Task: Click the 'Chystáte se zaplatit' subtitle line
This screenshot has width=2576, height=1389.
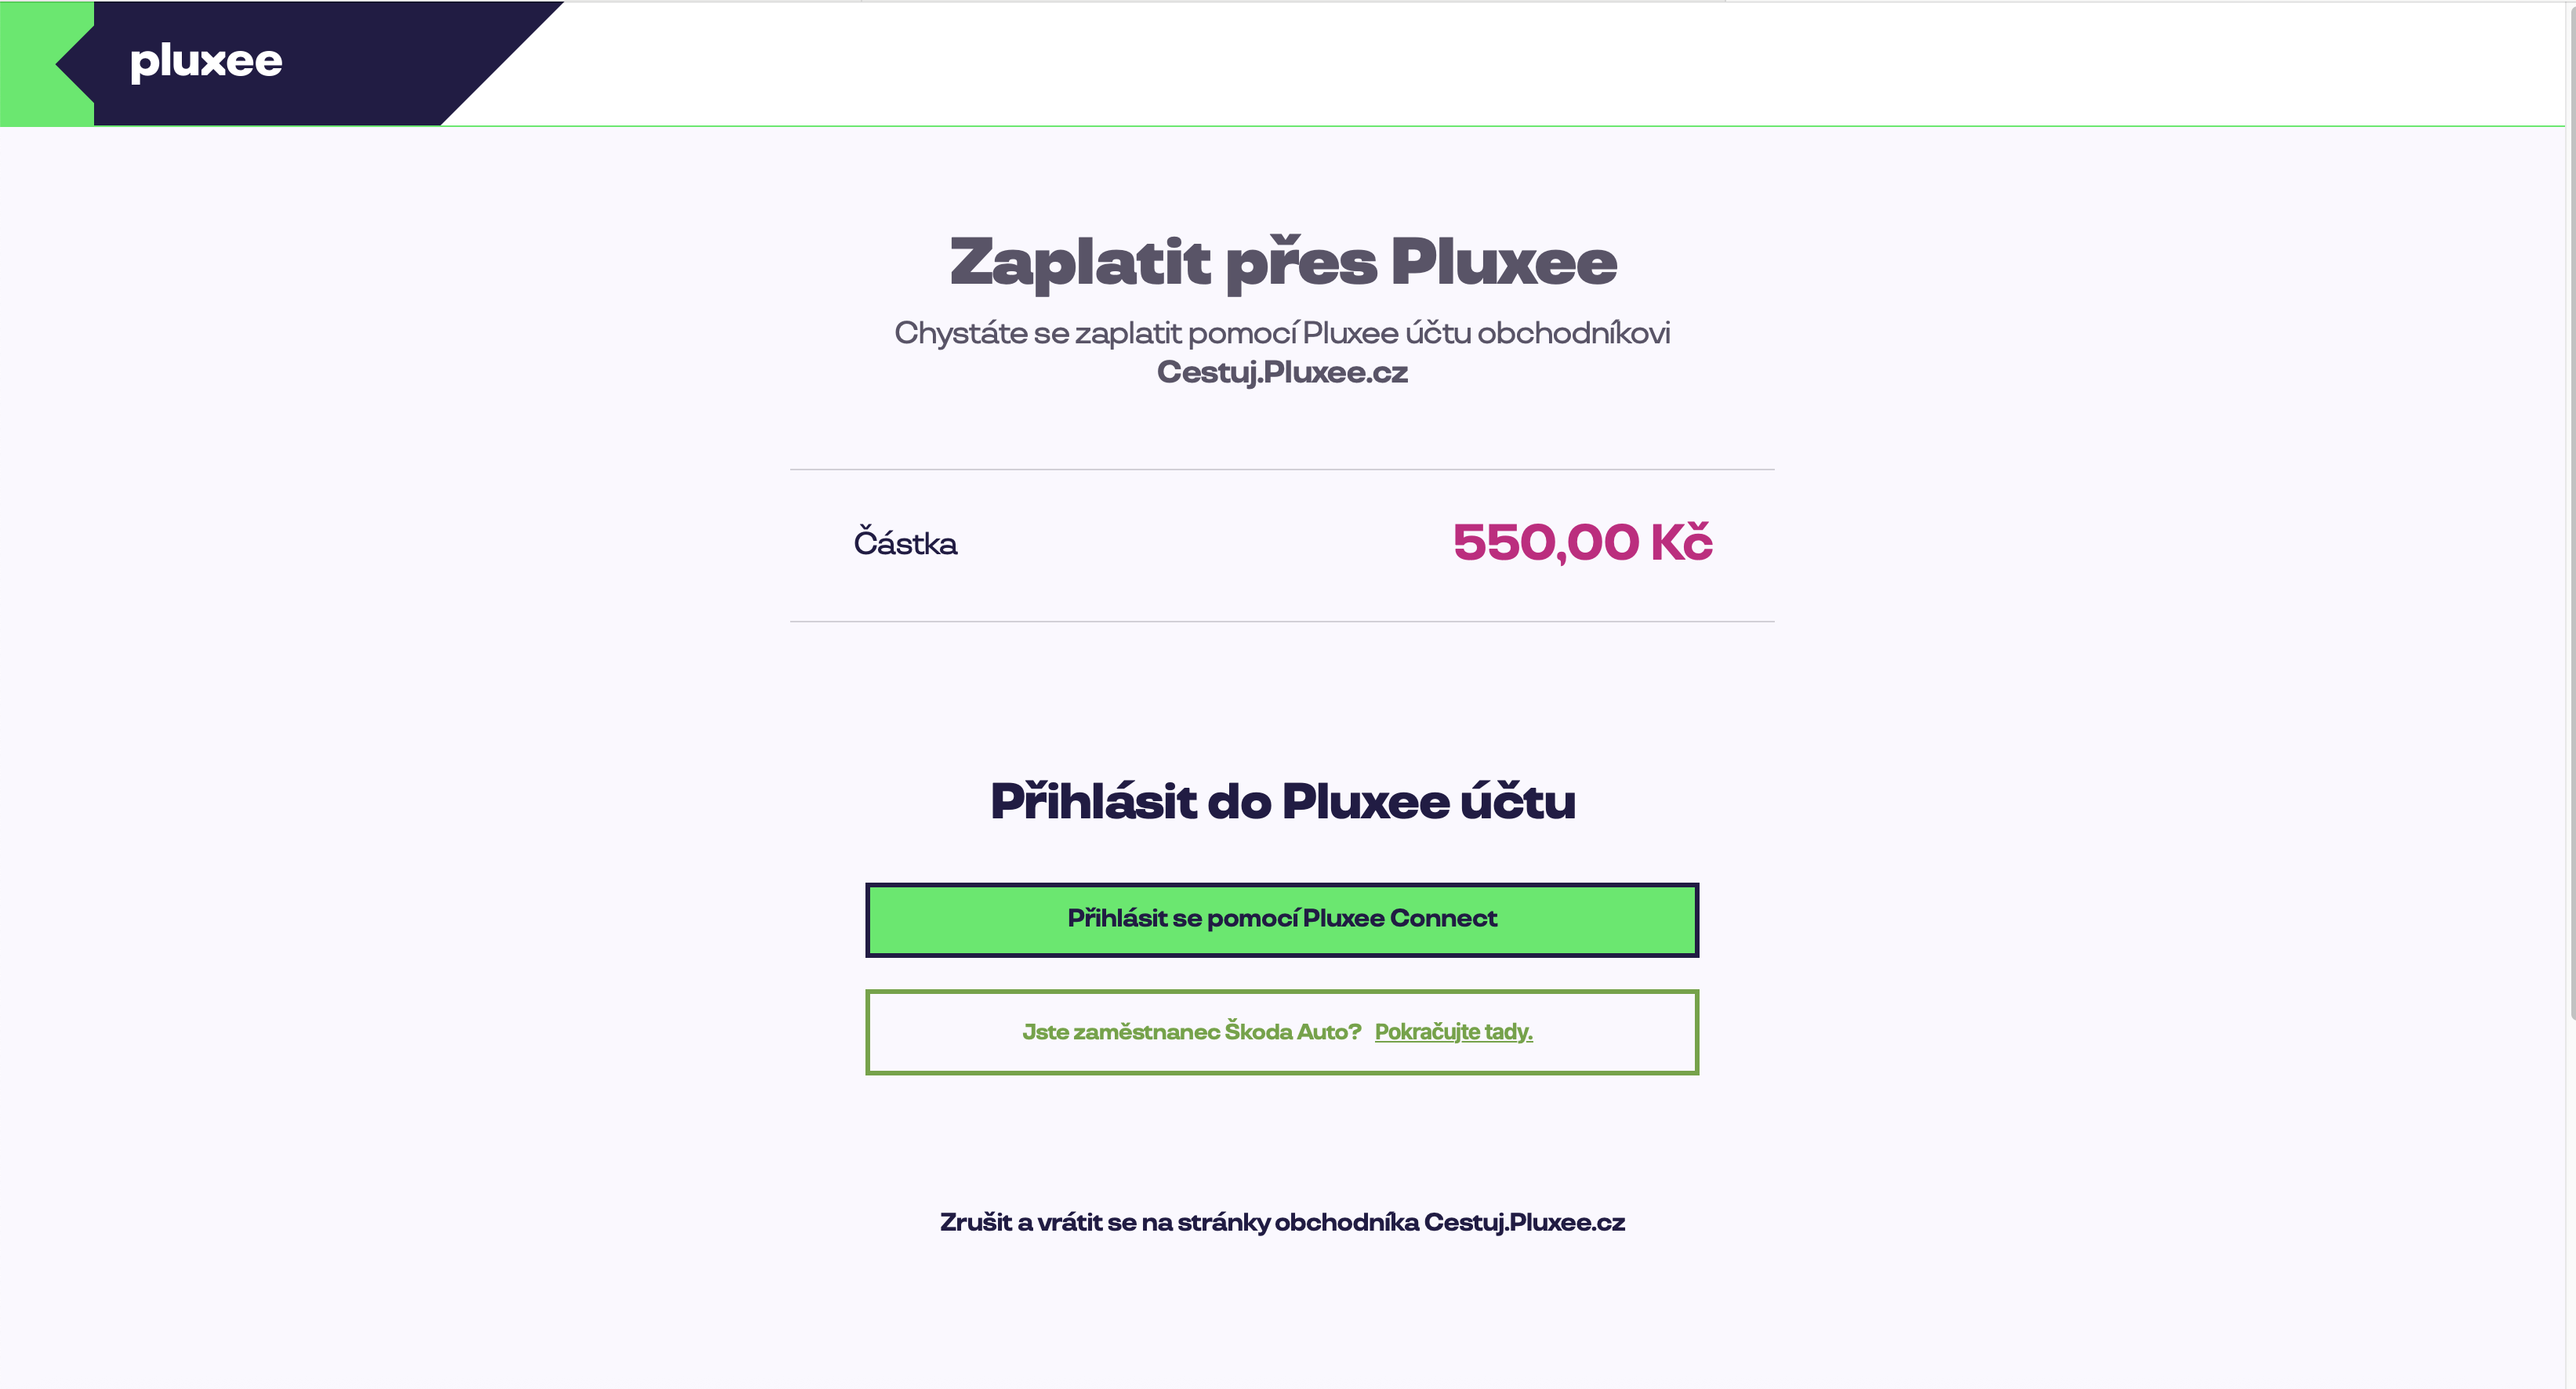Action: 1282,333
